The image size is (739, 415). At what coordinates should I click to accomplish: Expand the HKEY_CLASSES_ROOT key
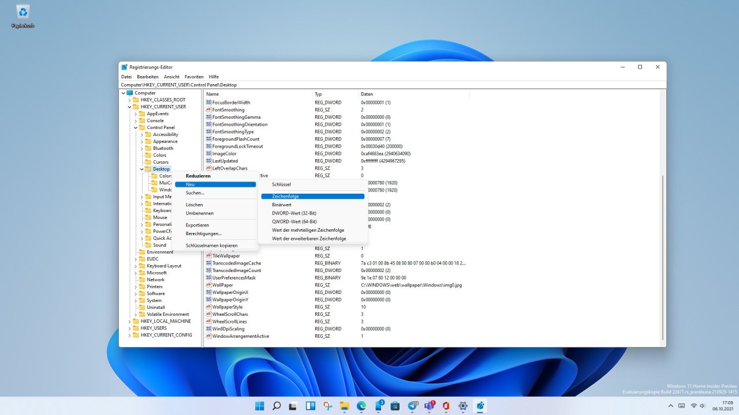pos(129,100)
